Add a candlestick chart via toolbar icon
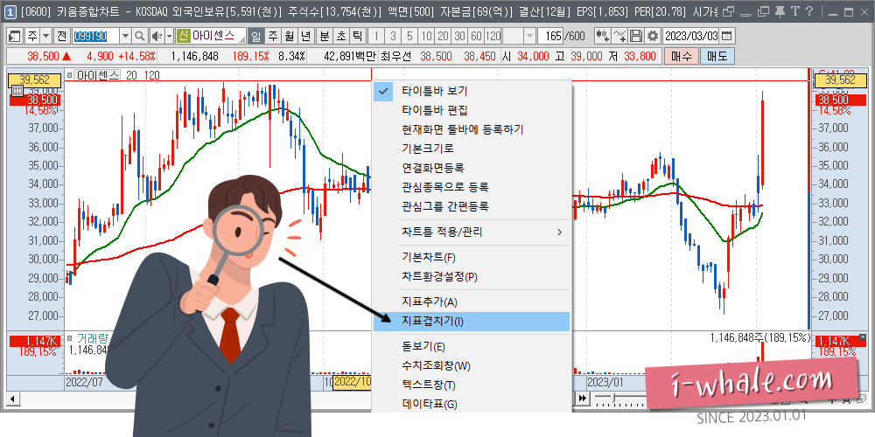The height and width of the screenshot is (437, 875). click(602, 37)
